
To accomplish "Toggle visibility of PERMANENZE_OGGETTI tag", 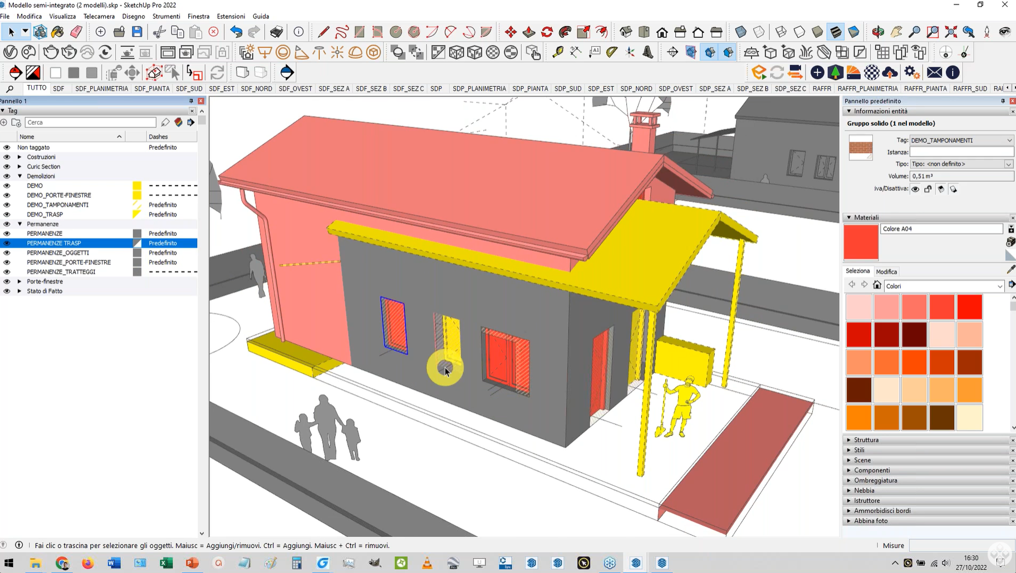I will point(7,253).
